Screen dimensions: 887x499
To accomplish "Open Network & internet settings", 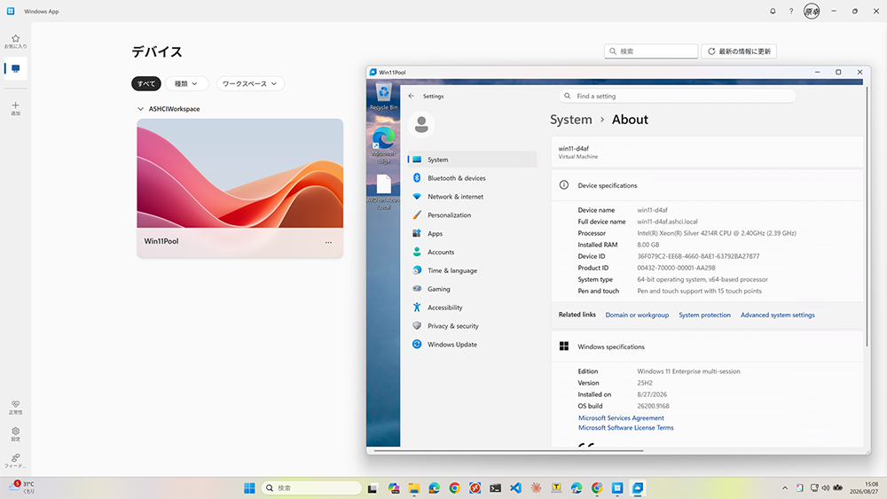I will (x=472, y=197).
